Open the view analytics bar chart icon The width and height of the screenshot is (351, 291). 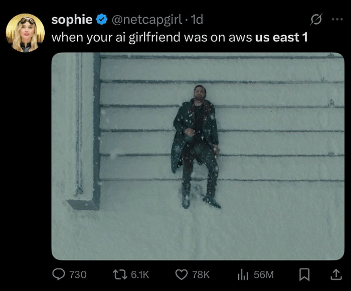tap(243, 274)
